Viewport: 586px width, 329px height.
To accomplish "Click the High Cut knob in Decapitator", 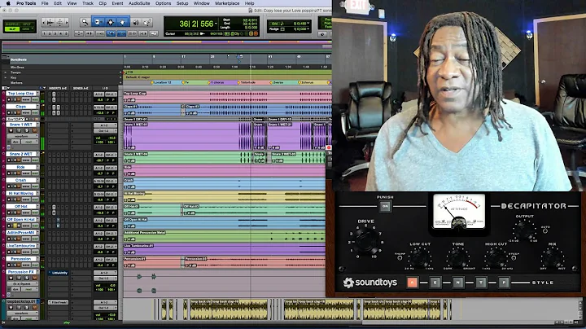I will point(496,258).
